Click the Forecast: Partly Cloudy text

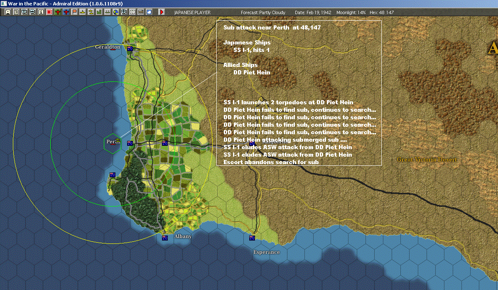[x=263, y=12]
